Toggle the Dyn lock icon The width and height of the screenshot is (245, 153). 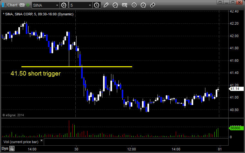[12, 149]
